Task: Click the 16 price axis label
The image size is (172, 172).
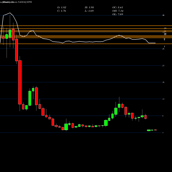Action: click(x=163, y=82)
